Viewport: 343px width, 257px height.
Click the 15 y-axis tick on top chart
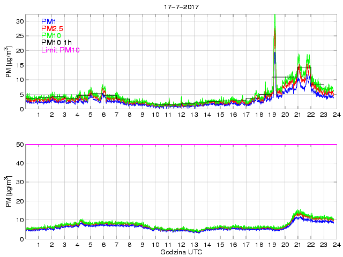coord(20,65)
